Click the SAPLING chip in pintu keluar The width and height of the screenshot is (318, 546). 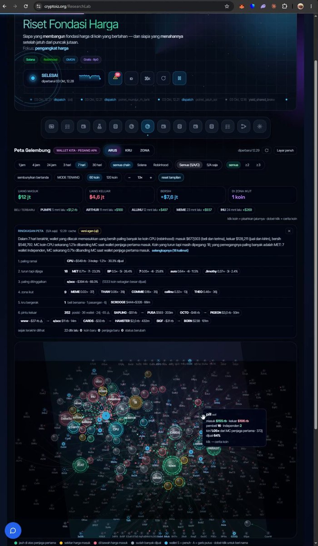[126, 313]
